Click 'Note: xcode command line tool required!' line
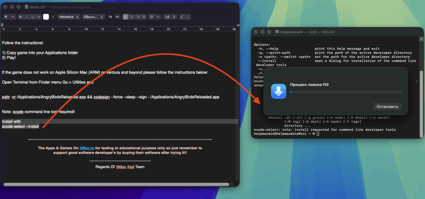The height and width of the screenshot is (199, 425). click(x=38, y=112)
